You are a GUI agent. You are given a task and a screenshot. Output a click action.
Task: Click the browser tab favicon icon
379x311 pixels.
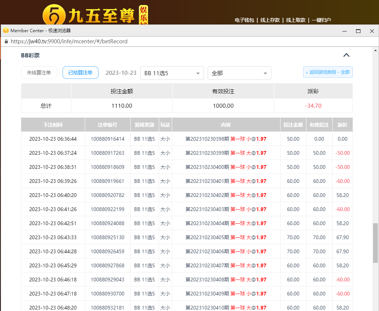6,31
